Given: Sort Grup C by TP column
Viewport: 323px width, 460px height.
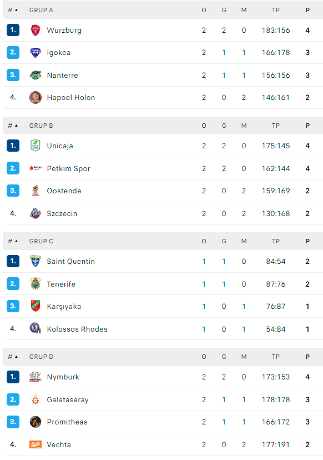Looking at the screenshot, I should coord(275,241).
